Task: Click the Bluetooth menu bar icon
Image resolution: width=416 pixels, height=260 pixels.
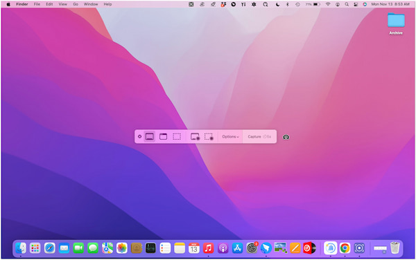Action: [x=287, y=4]
